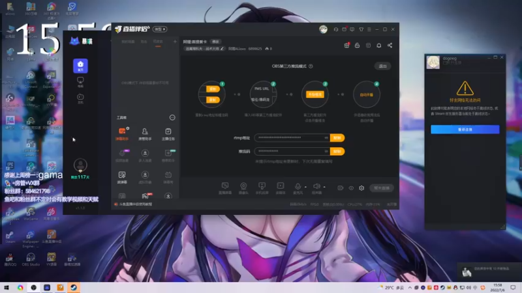Open the Windows Start button
Screen dimensions: 522x293
click(7, 287)
